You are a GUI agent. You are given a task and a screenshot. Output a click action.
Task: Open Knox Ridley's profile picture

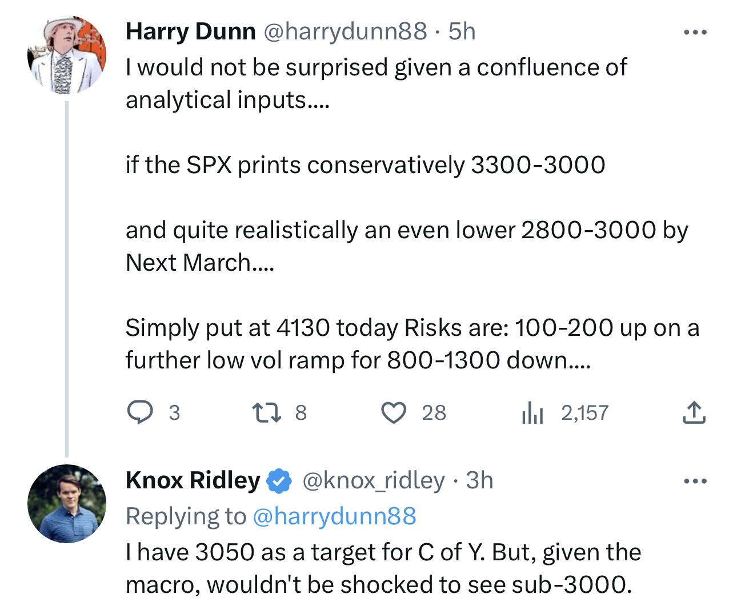[x=67, y=504]
